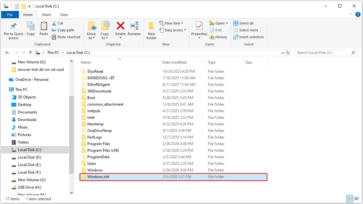The width and height of the screenshot is (363, 204).
Task: Click navigation pane scroll down arrow
Action: [x=71, y=193]
